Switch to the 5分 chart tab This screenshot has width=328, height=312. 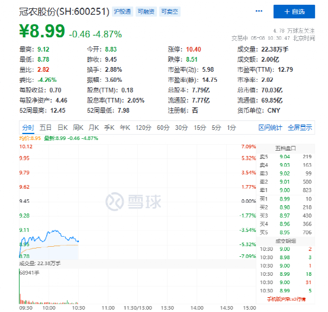216,128
